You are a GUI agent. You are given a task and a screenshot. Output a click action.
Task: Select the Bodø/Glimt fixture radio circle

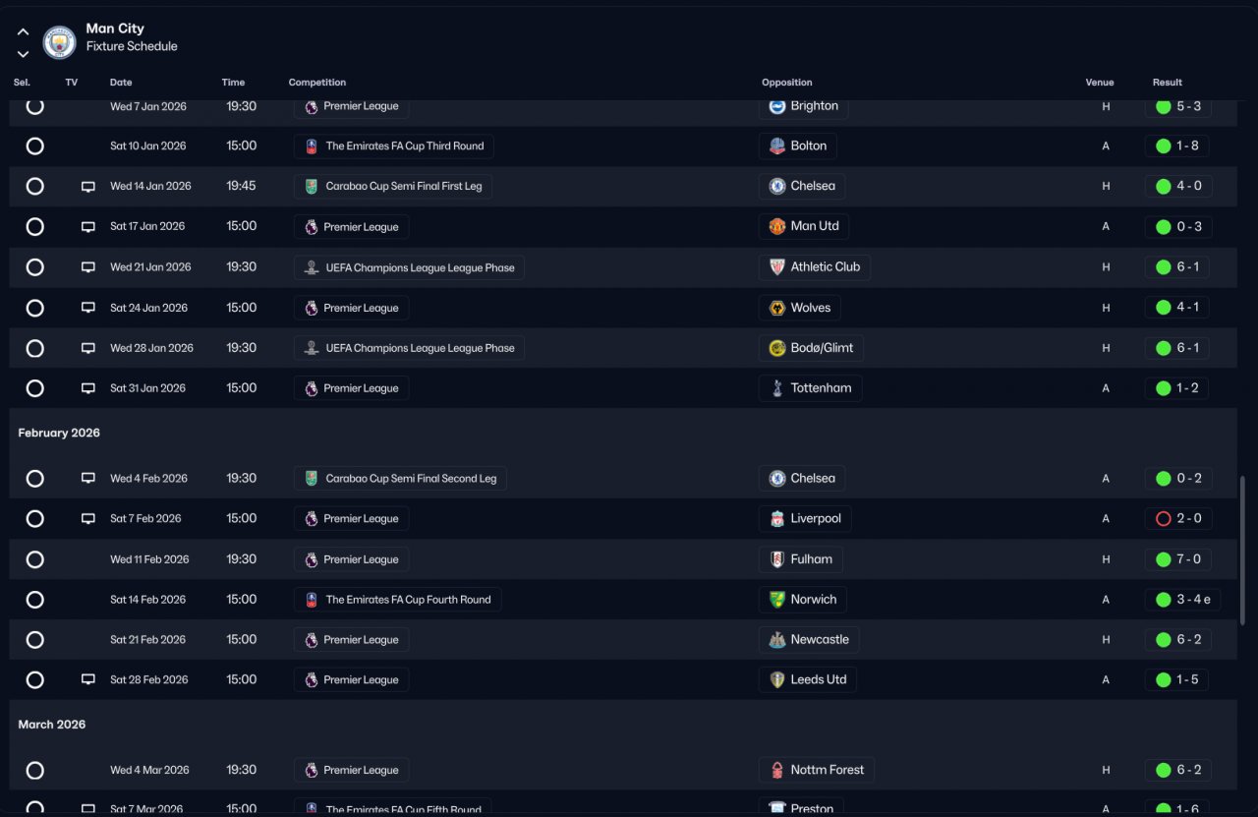pos(35,348)
